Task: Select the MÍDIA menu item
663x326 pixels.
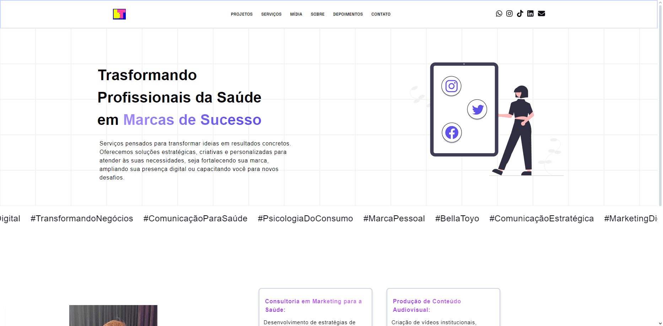Action: 296,14
